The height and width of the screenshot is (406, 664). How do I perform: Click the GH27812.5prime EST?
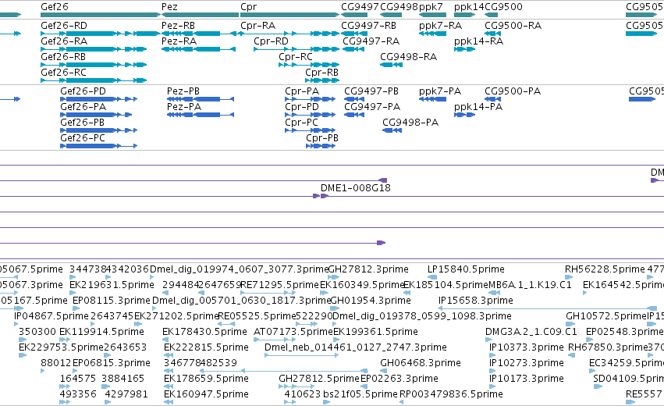pyautogui.click(x=319, y=379)
